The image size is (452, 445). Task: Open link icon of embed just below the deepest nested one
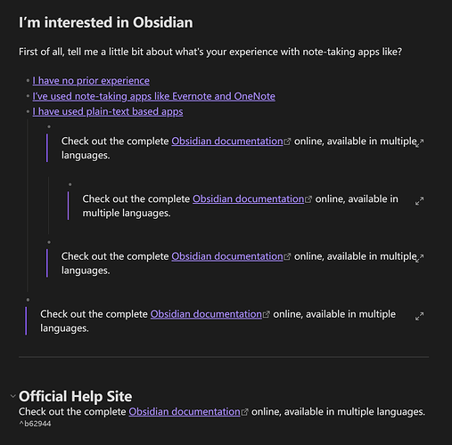[419, 258]
